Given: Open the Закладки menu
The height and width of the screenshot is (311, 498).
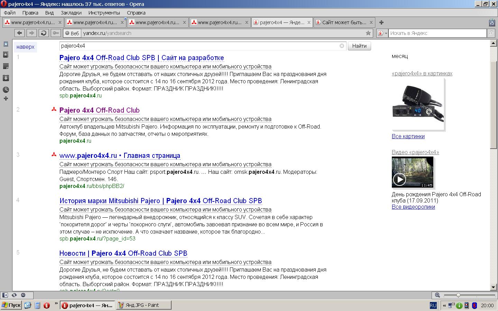Looking at the screenshot, I should click(x=71, y=12).
